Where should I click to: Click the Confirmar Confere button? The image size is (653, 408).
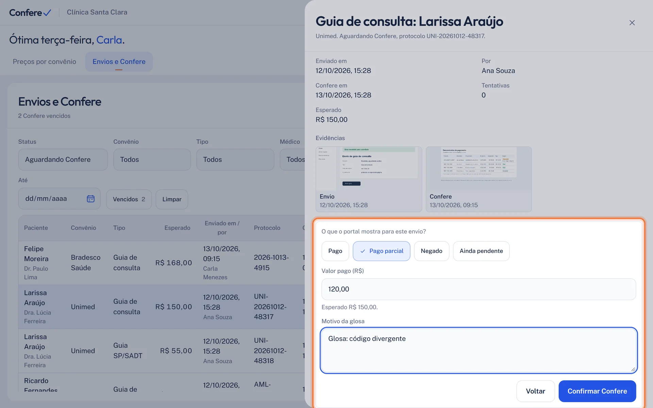point(597,391)
